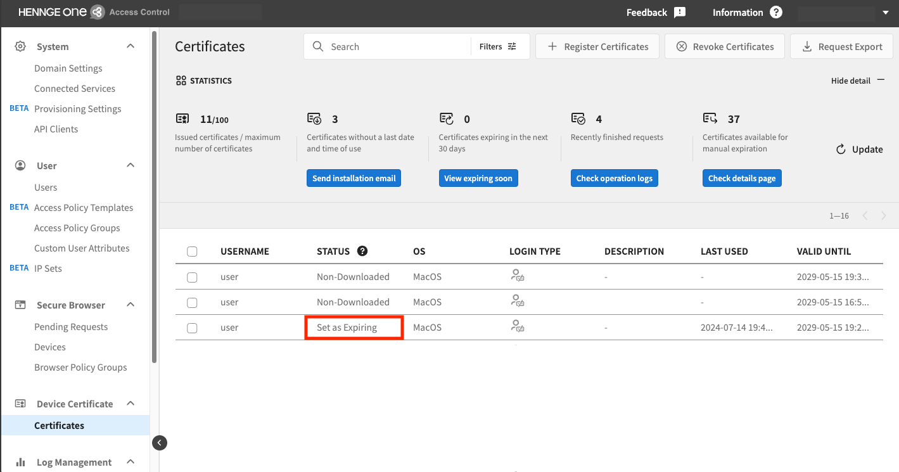Click View expiring soon button
Image resolution: width=899 pixels, height=472 pixels.
478,178
